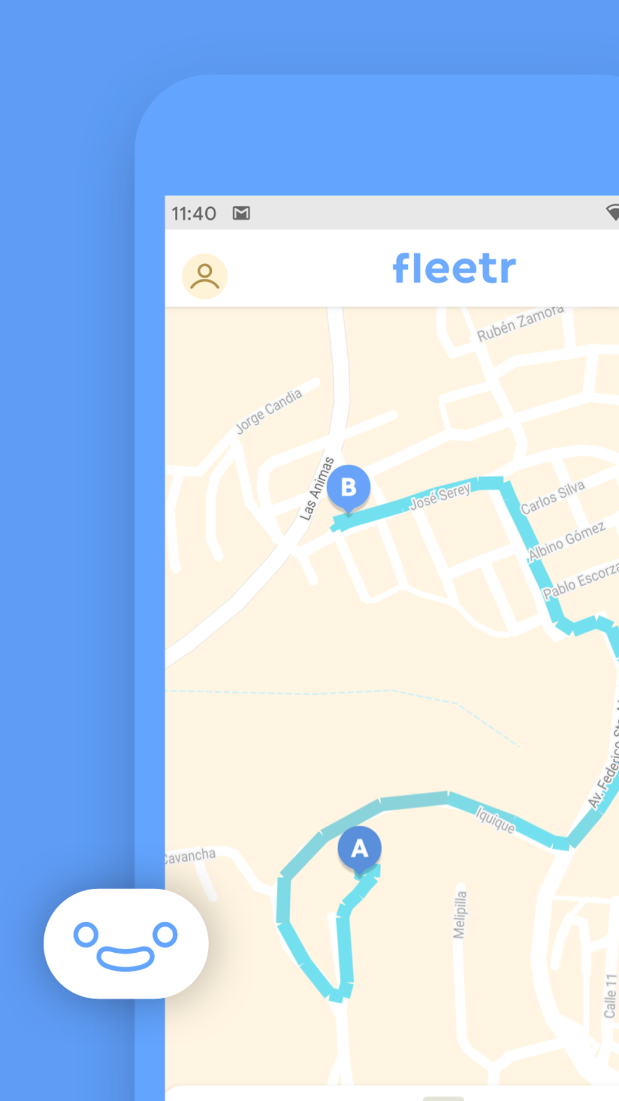Tap the Jorge Candia street label
The image size is (619, 1101).
point(268,411)
